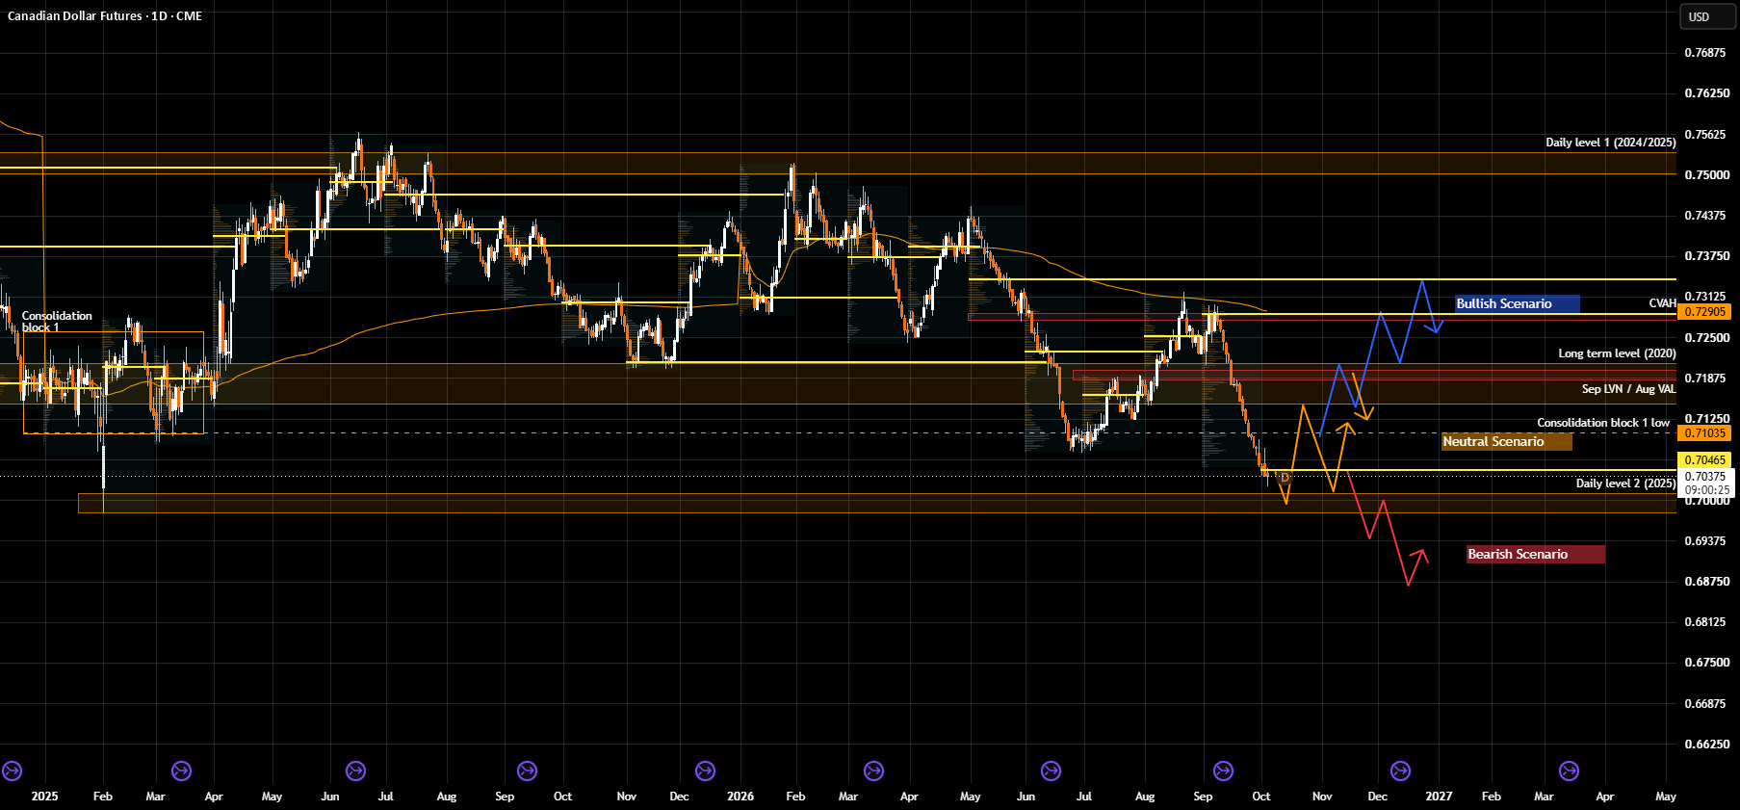Click the purple marker just after Dec 2025
This screenshot has width=1740, height=810.
click(705, 771)
